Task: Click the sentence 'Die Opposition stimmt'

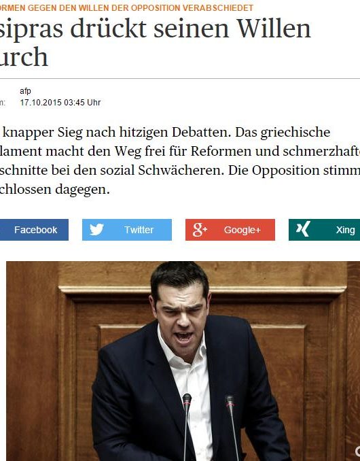Action: point(294,170)
